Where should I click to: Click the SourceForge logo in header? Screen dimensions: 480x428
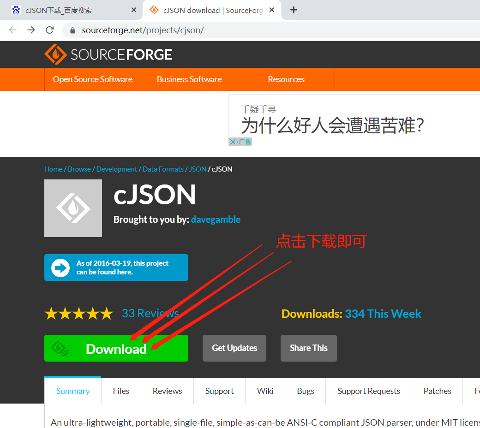pos(108,54)
